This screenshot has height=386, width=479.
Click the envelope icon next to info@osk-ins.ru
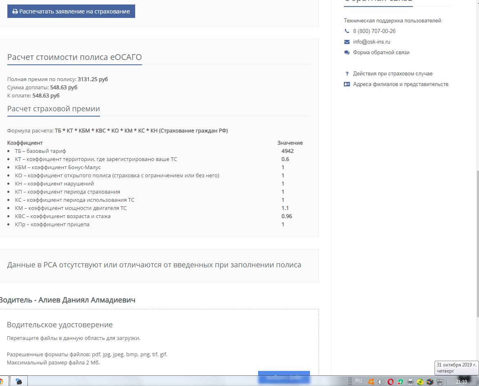click(x=347, y=42)
